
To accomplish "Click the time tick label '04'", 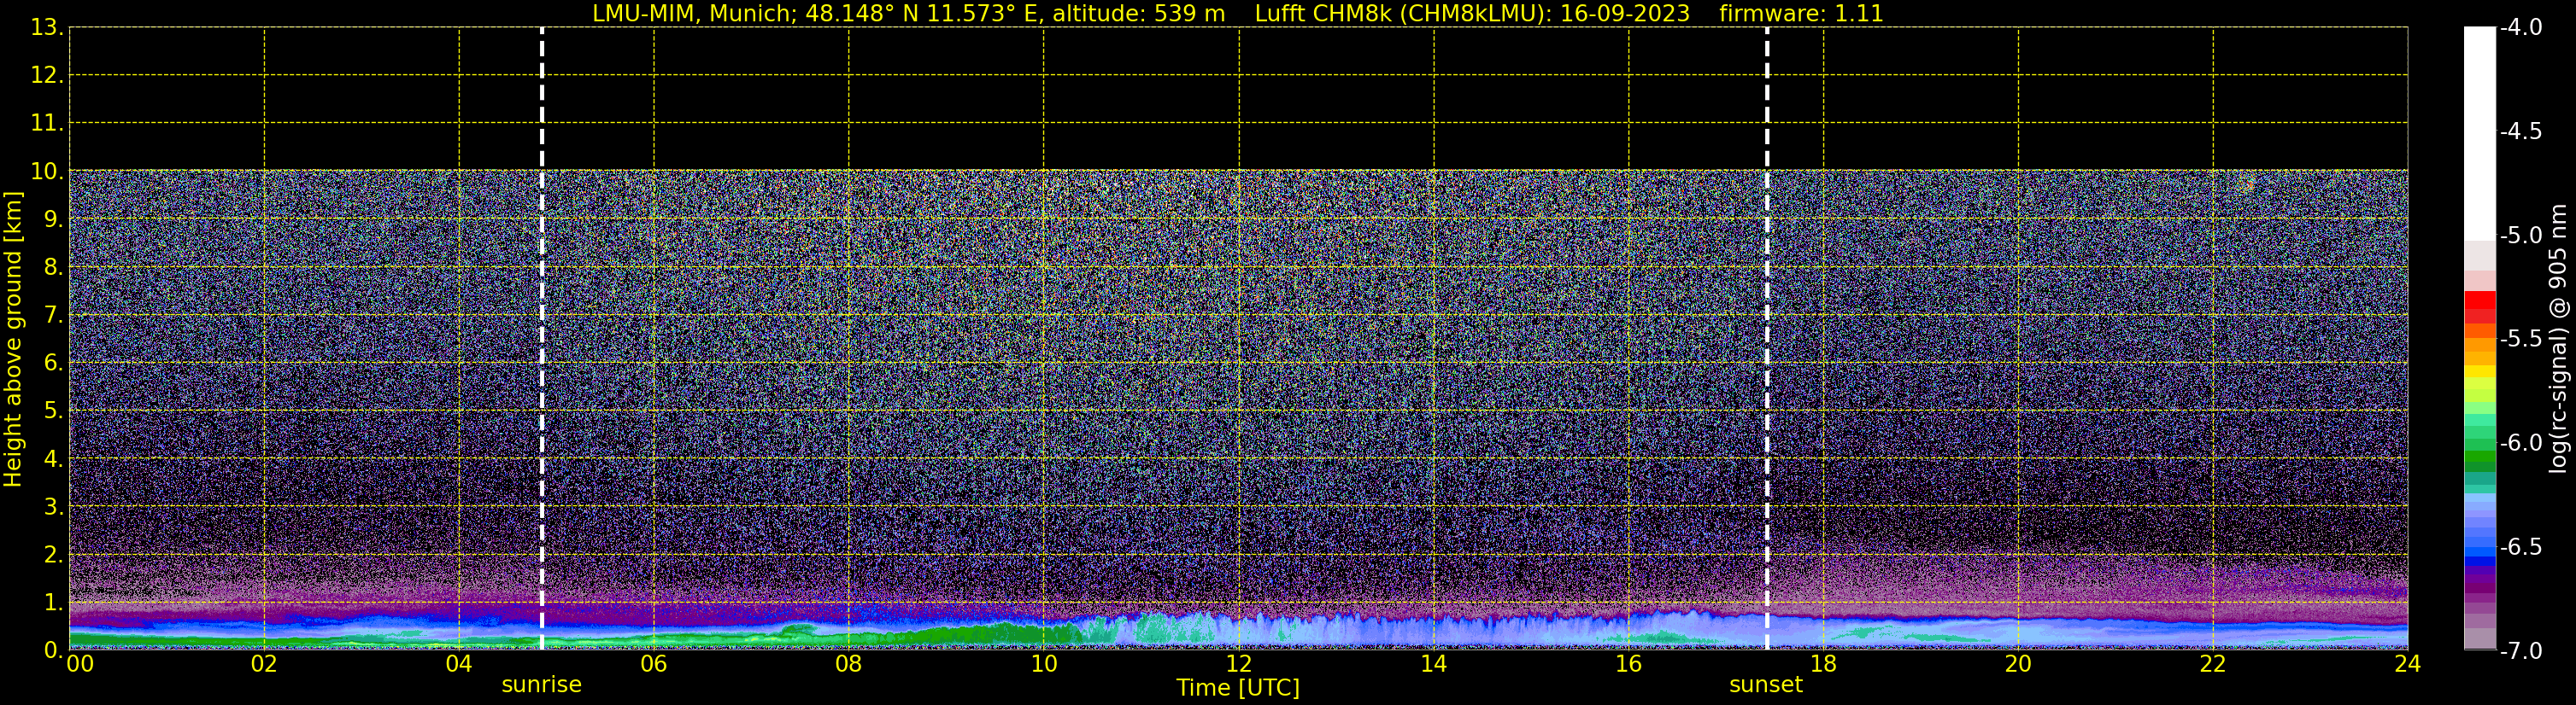I will (x=459, y=664).
